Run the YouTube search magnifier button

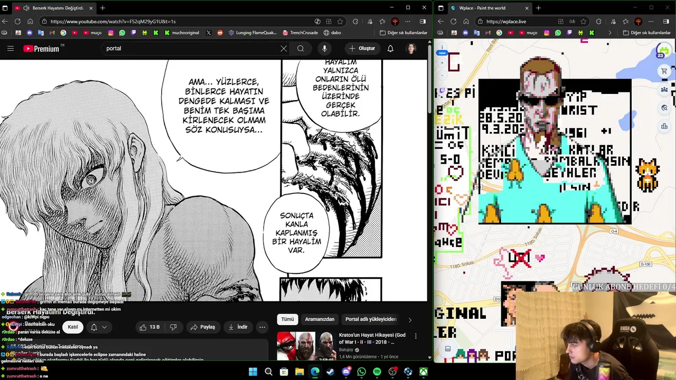click(x=301, y=49)
